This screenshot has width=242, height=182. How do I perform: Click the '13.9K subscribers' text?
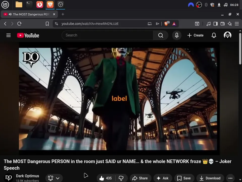[27, 180]
